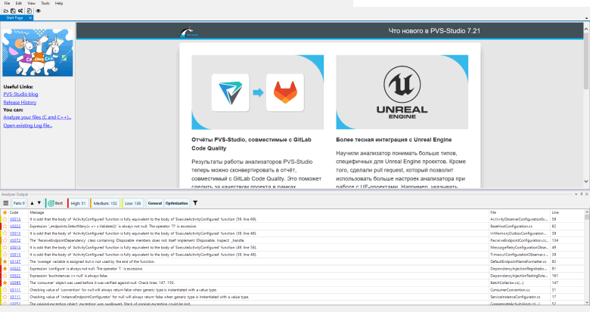The width and height of the screenshot is (590, 312).
Task: Toggle the General diagnostics group
Action: [x=154, y=203]
